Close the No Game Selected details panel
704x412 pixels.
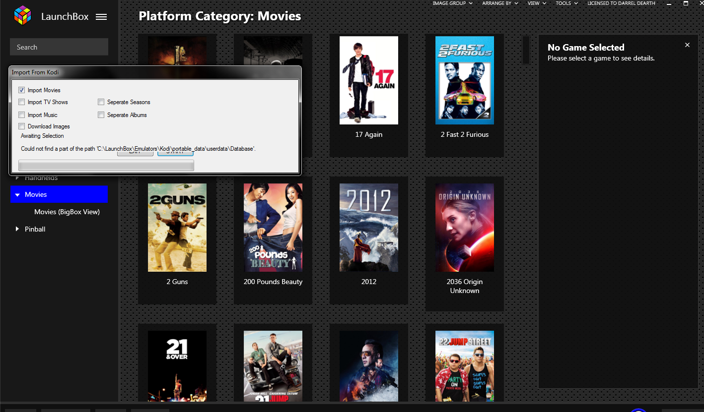[687, 45]
